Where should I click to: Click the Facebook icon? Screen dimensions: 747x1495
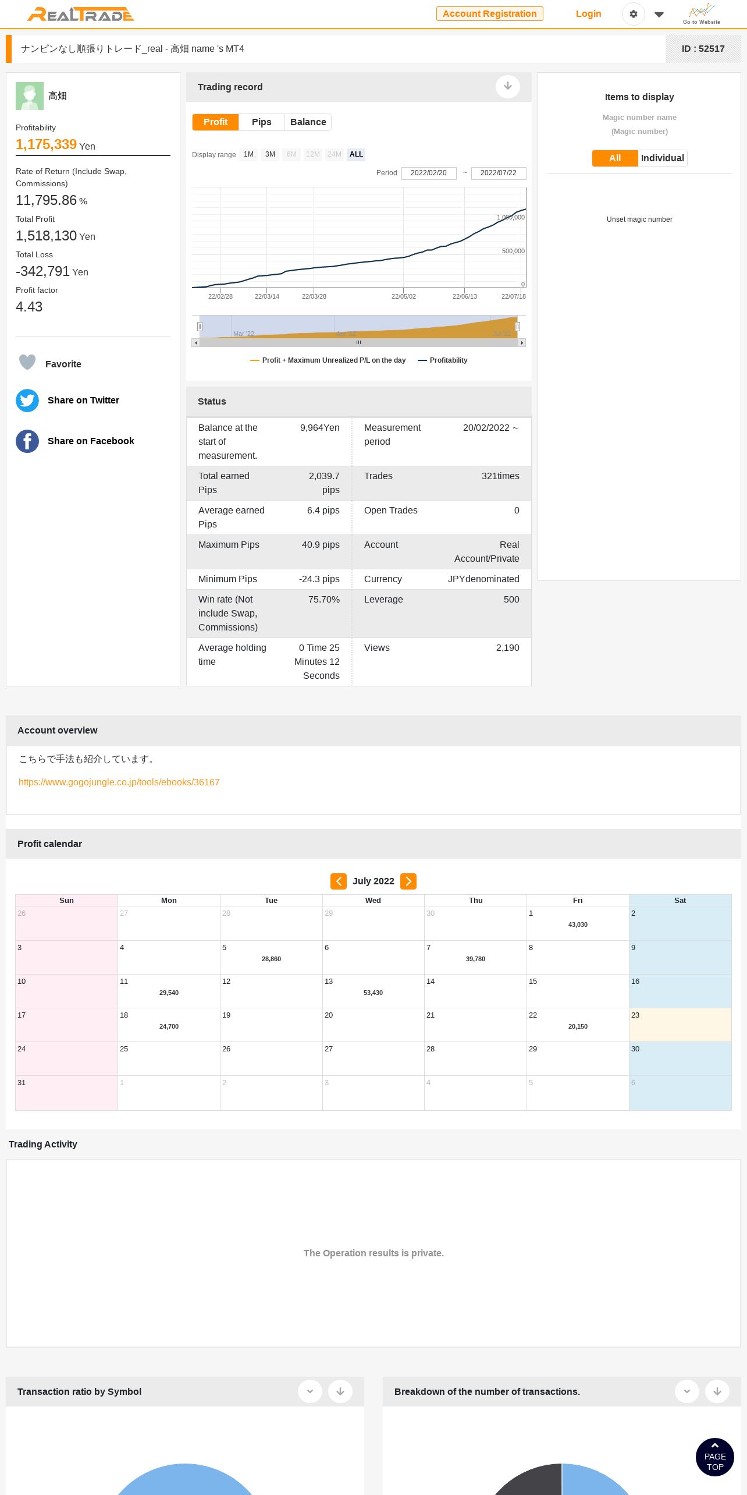27,441
